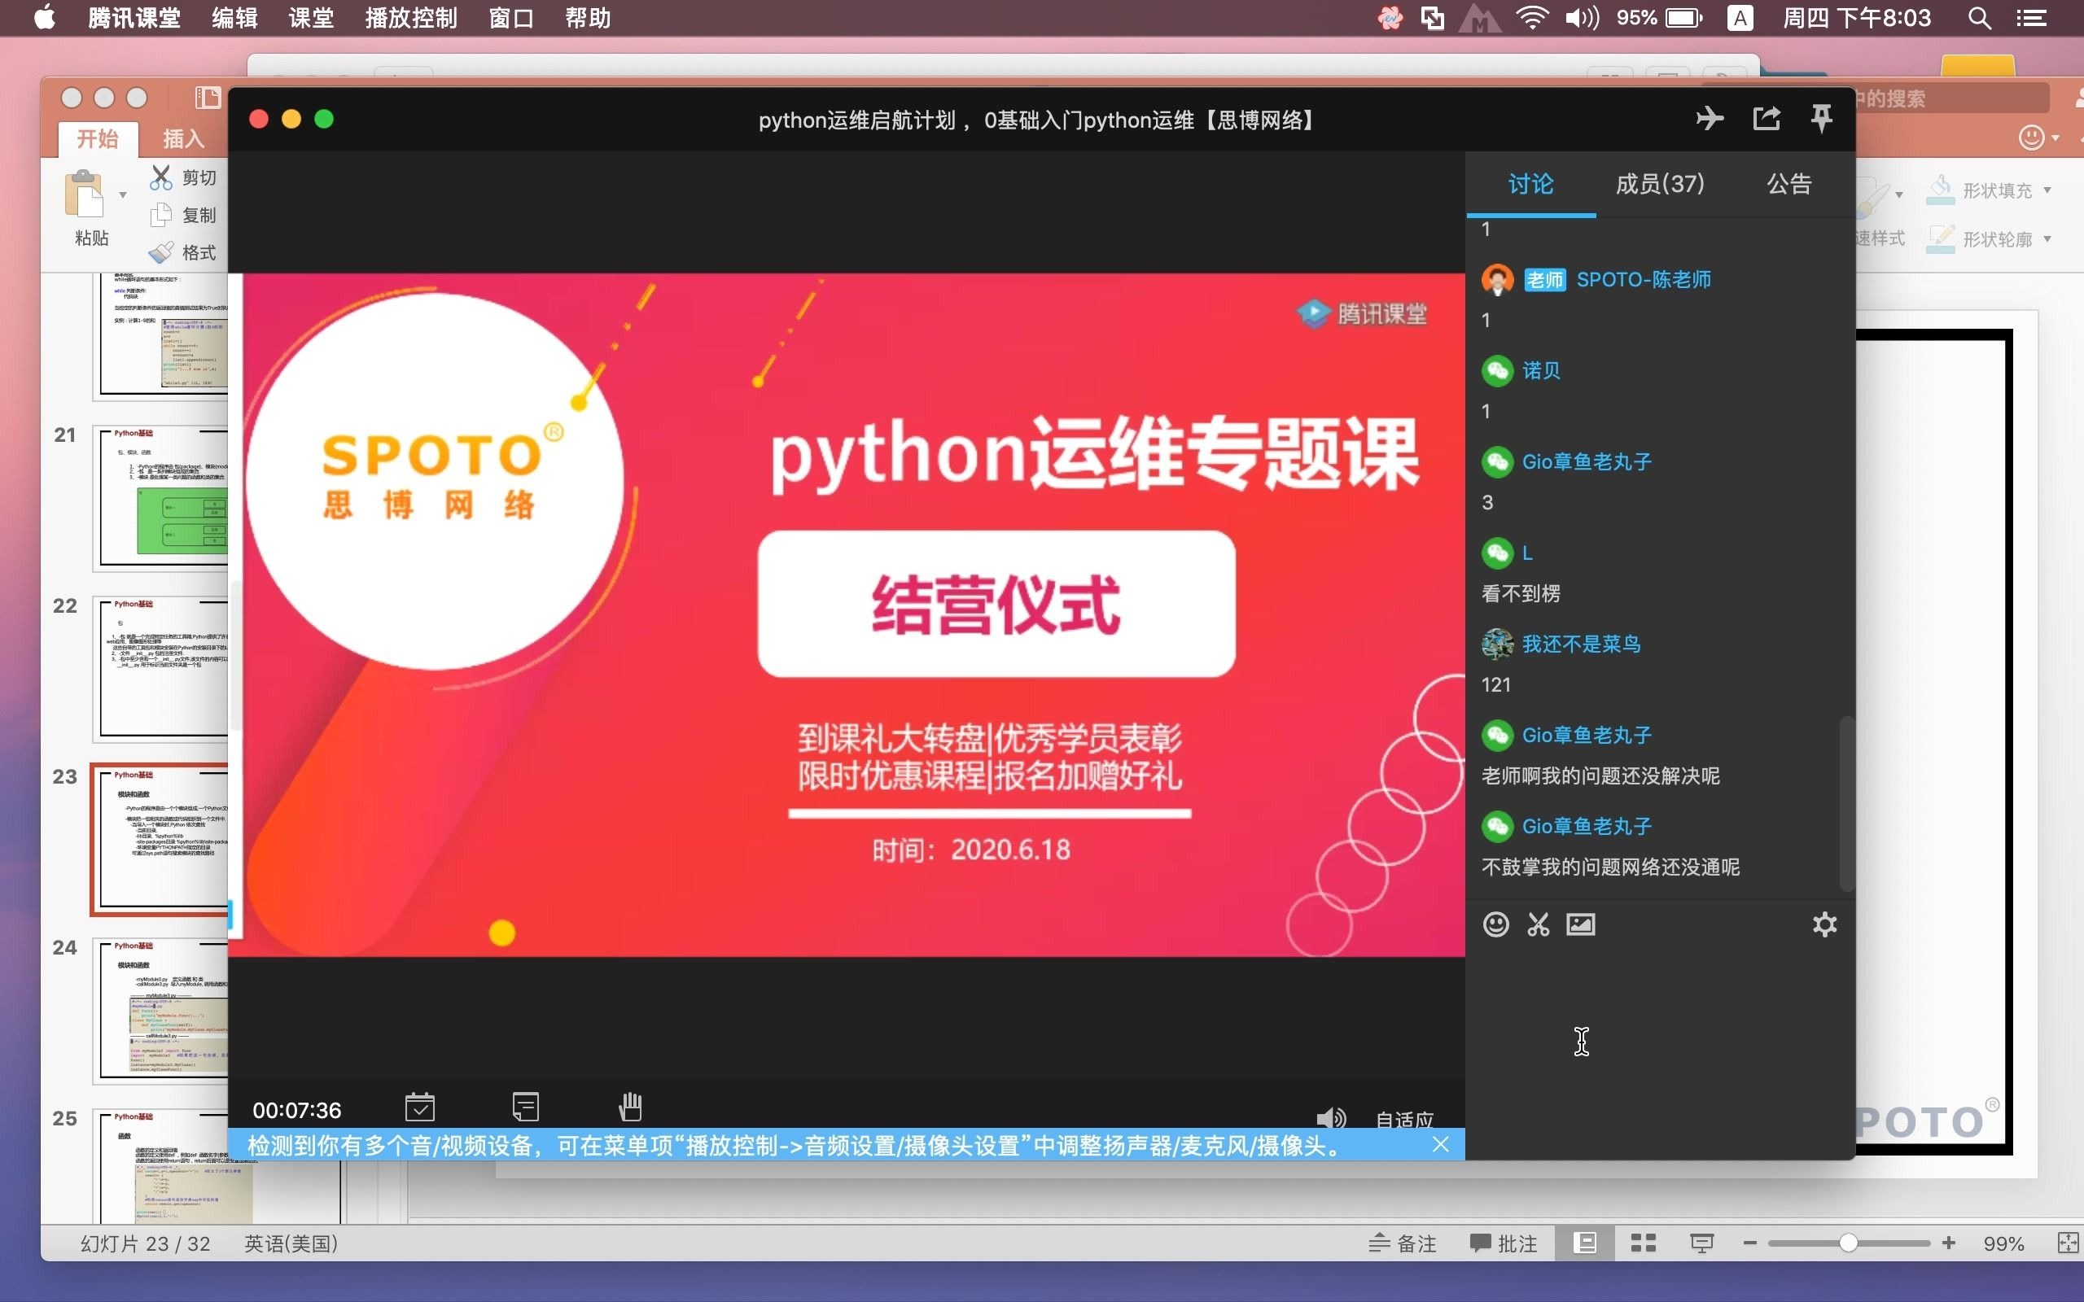Screen dimensions: 2084x1302
Task: Click the image upload icon in chat
Action: coord(1580,924)
